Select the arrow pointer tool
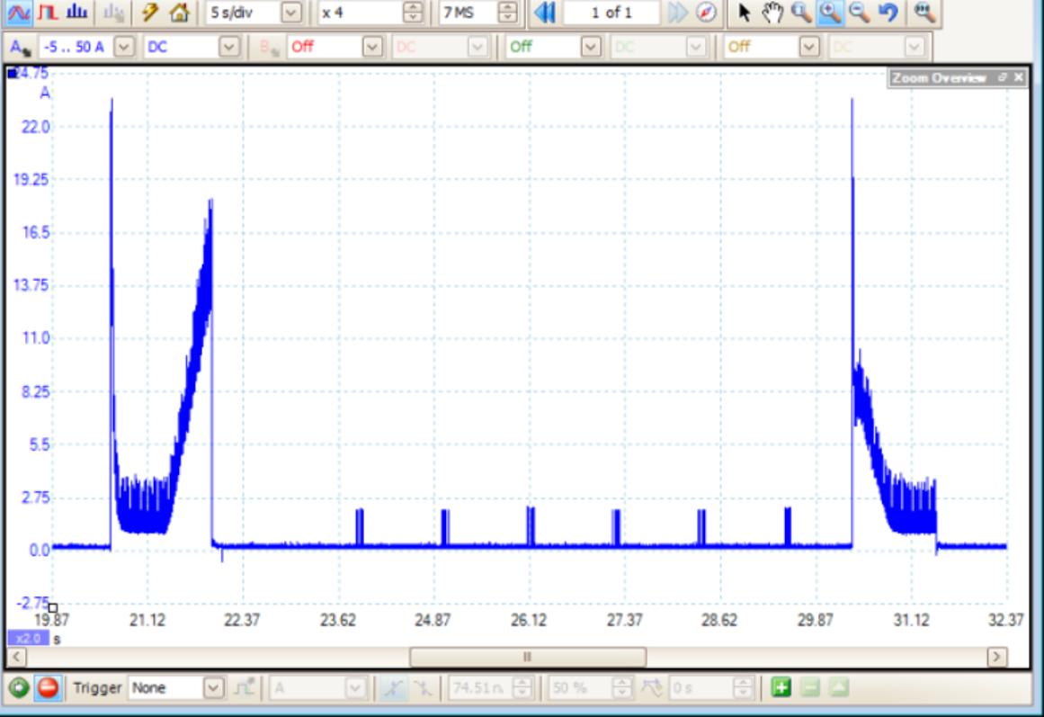1044x717 pixels. tap(744, 13)
